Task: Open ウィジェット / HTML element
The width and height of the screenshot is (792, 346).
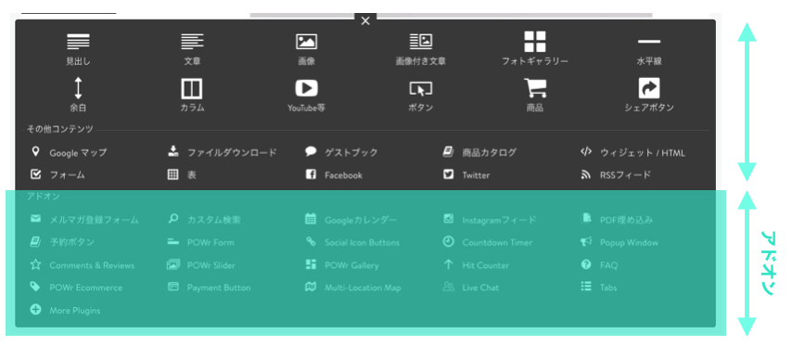Action: pos(632,152)
